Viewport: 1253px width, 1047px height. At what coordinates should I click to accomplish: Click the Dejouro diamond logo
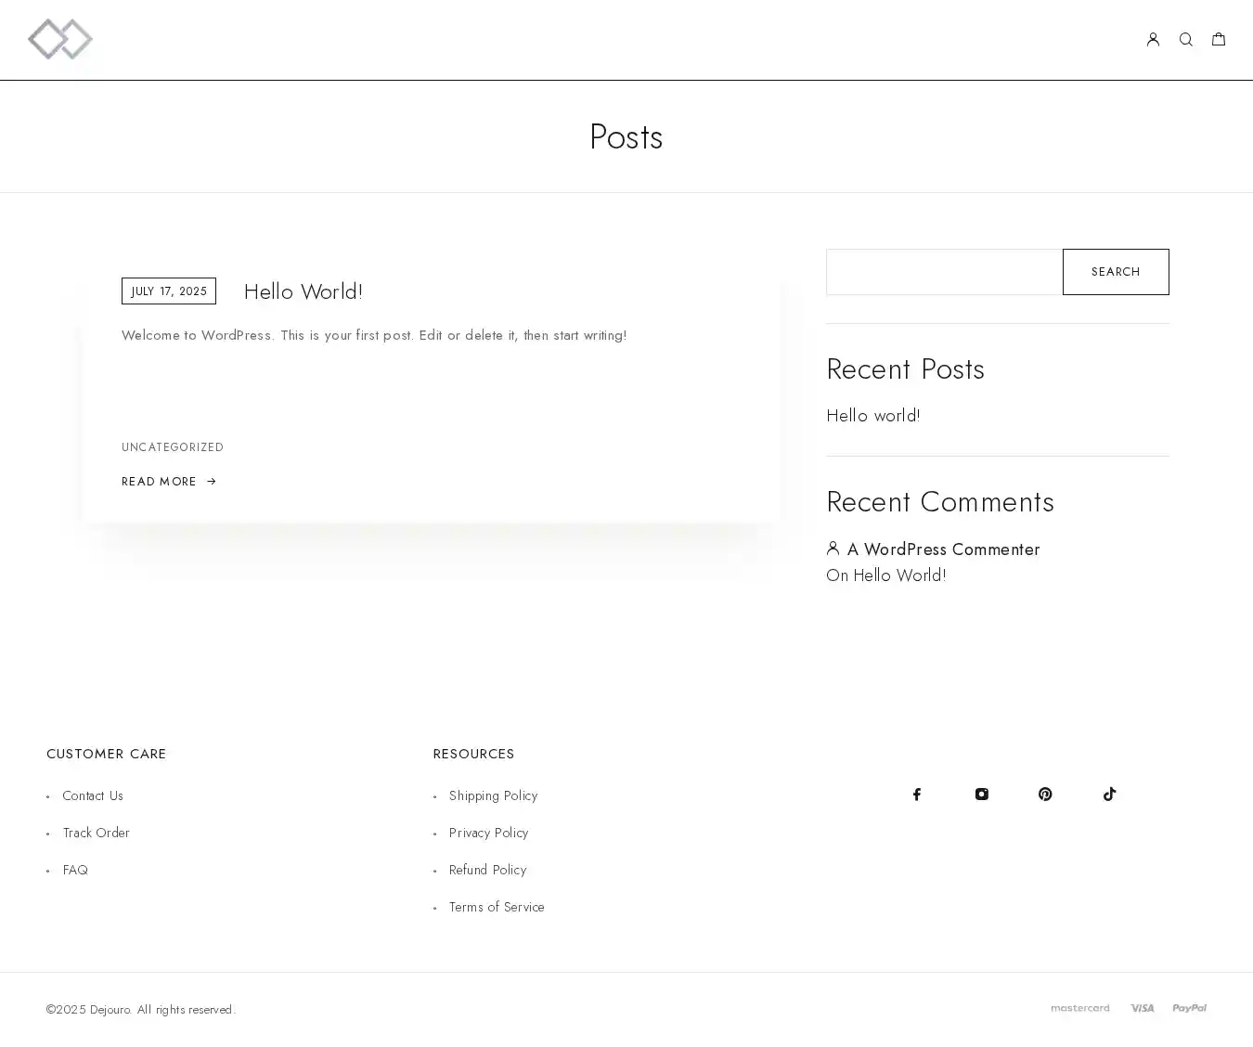(60, 39)
